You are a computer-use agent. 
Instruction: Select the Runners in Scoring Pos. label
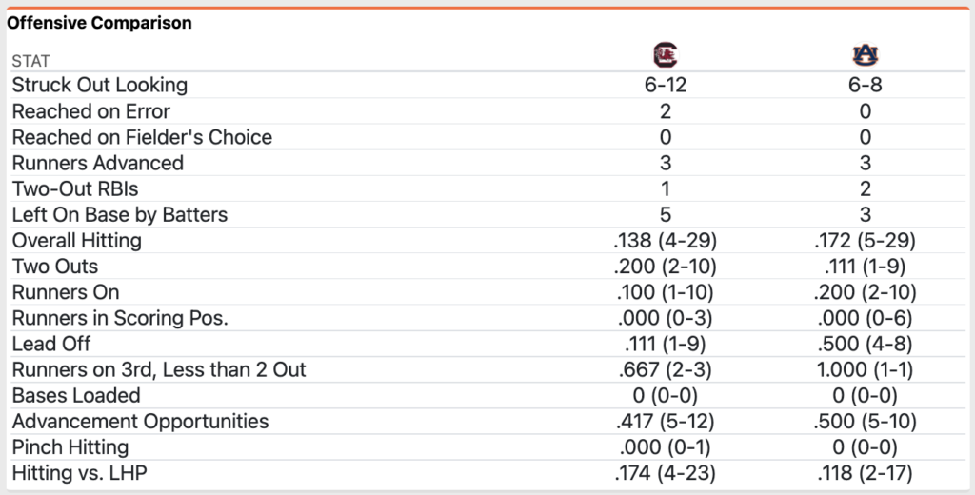[120, 318]
